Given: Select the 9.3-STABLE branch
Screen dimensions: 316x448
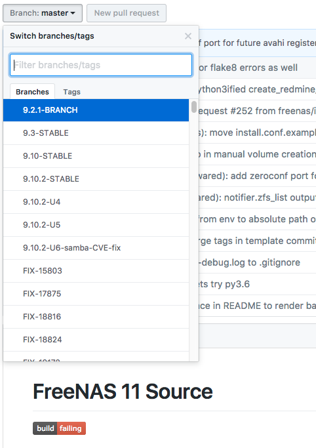Looking at the screenshot, I should (x=96, y=133).
